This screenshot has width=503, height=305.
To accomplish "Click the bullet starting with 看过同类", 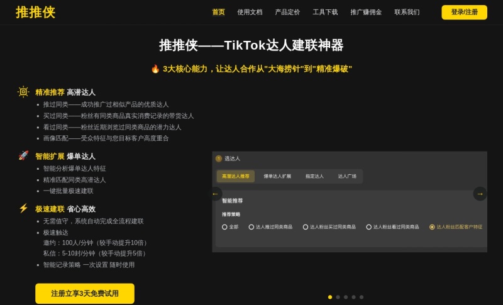I will pyautogui.click(x=113, y=127).
